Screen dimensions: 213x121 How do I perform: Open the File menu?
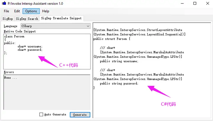7,11
